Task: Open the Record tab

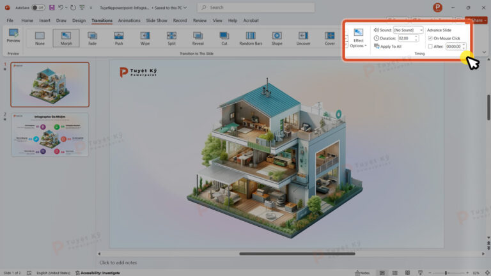Action: click(x=180, y=20)
